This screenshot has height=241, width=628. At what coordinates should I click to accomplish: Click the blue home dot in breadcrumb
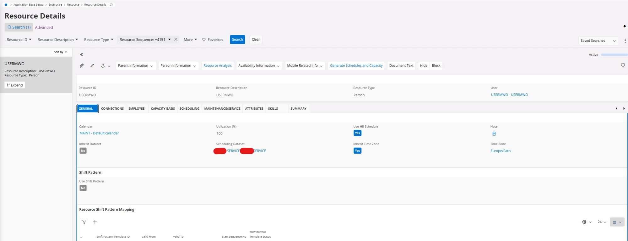point(6,5)
